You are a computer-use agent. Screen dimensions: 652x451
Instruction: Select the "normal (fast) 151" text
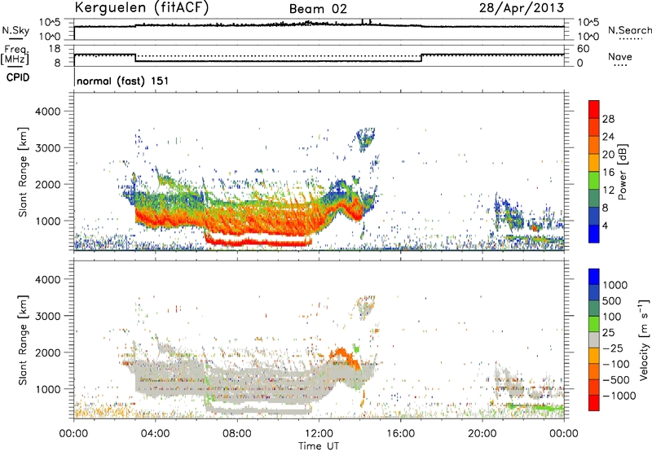click(x=123, y=81)
